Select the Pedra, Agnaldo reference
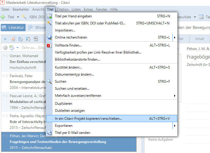The height and width of the screenshot is (153, 210). point(23,122)
